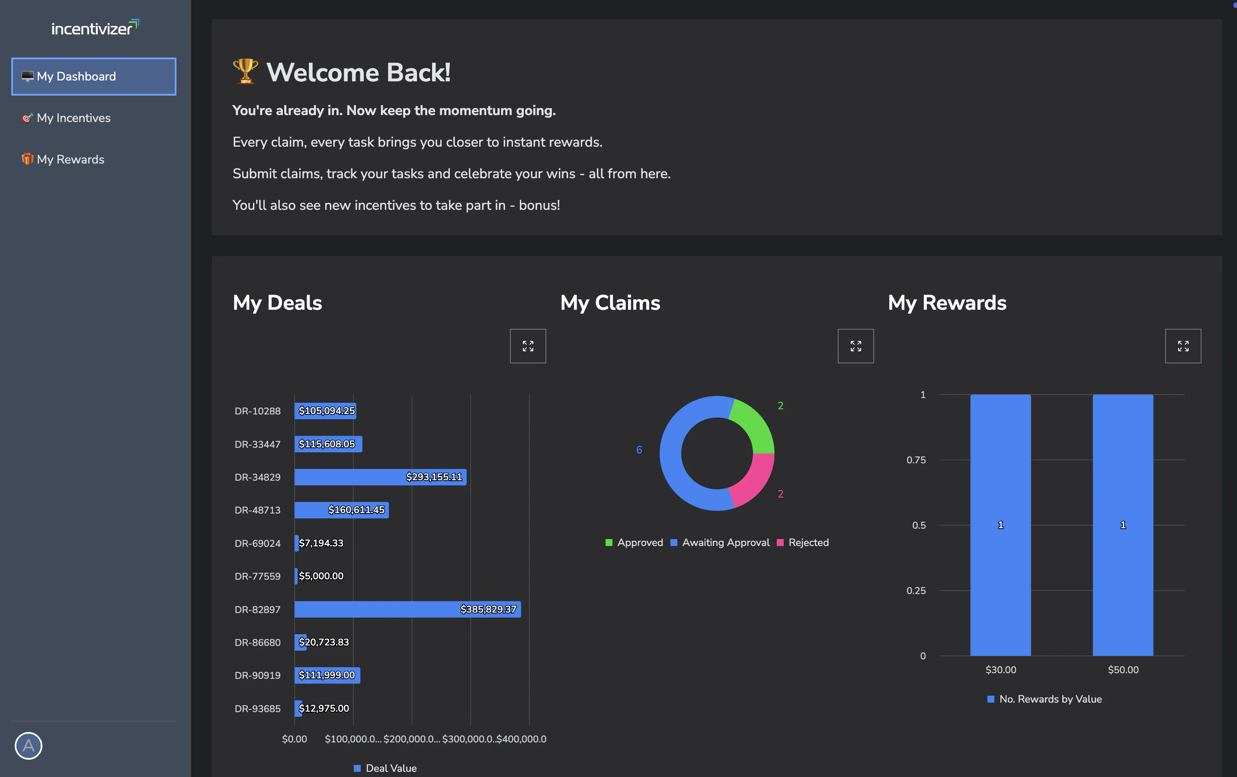
Task: Toggle the Deal Value legend entry
Action: (x=385, y=768)
